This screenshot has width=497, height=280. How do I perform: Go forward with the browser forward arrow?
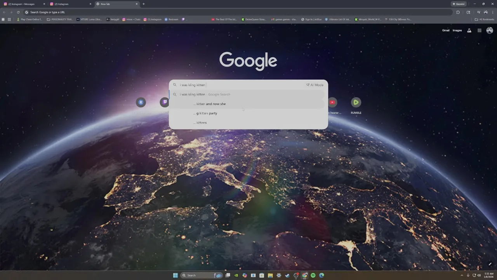click(x=11, y=12)
